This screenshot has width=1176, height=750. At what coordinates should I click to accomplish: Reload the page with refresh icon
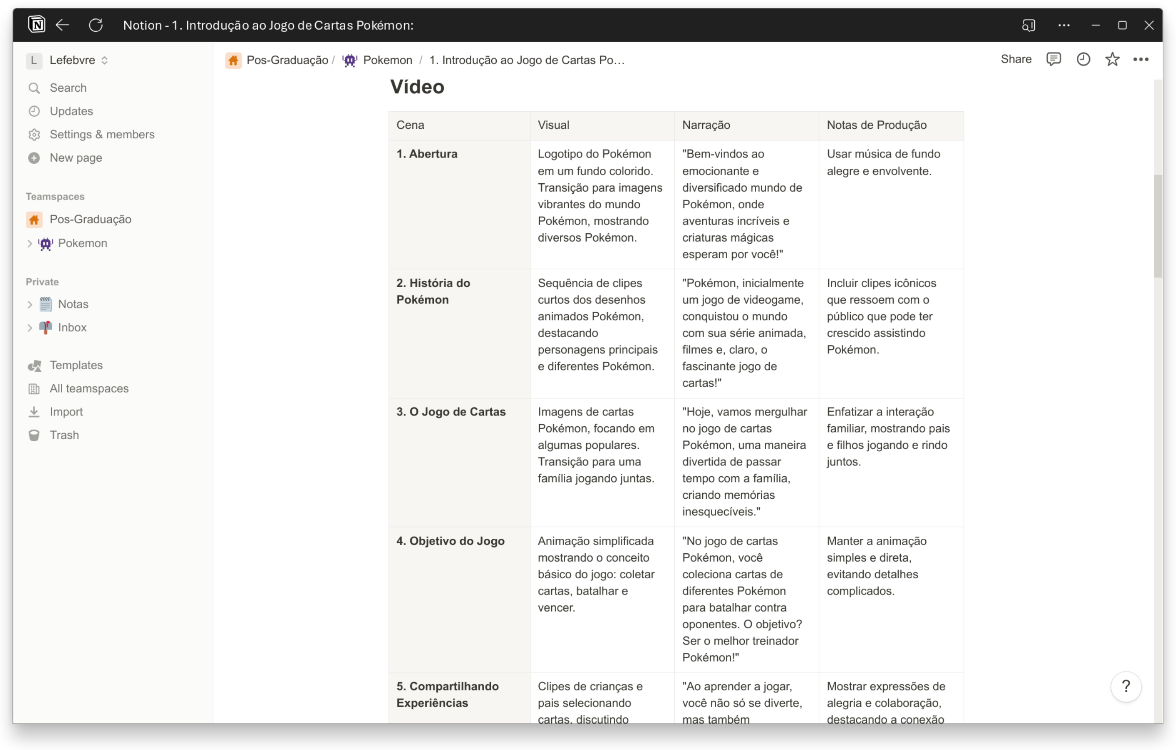click(x=96, y=25)
